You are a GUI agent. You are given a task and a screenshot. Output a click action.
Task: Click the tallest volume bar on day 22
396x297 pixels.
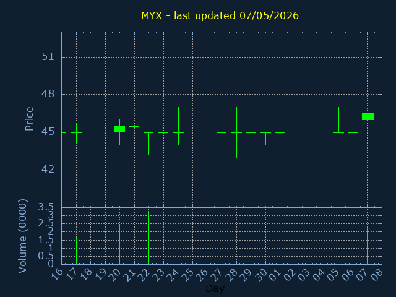point(148,238)
